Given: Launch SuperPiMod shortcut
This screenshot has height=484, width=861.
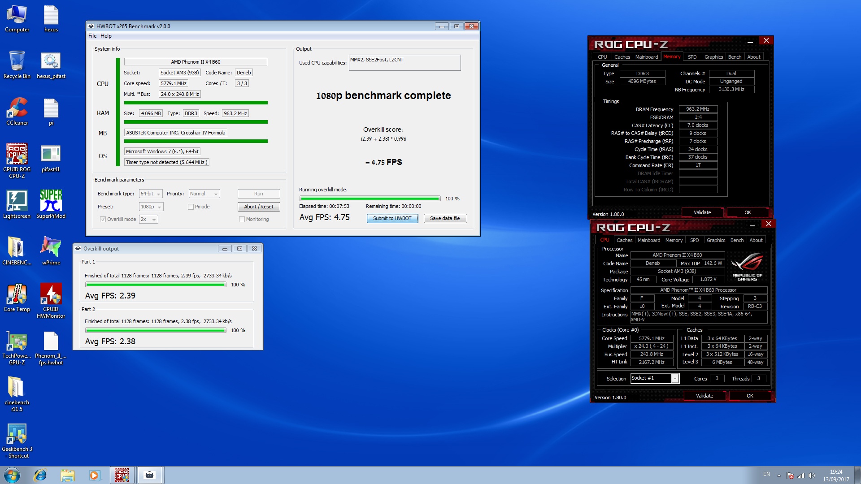Looking at the screenshot, I should [51, 205].
